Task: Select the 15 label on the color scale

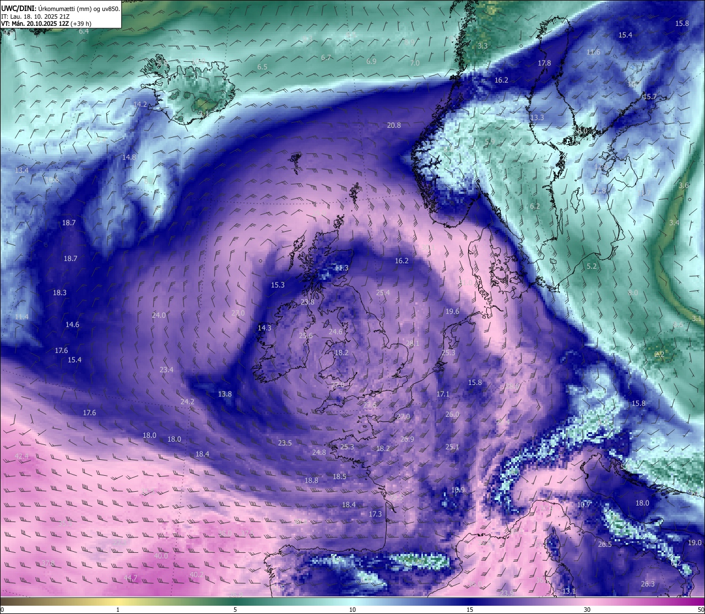Action: click(x=470, y=610)
